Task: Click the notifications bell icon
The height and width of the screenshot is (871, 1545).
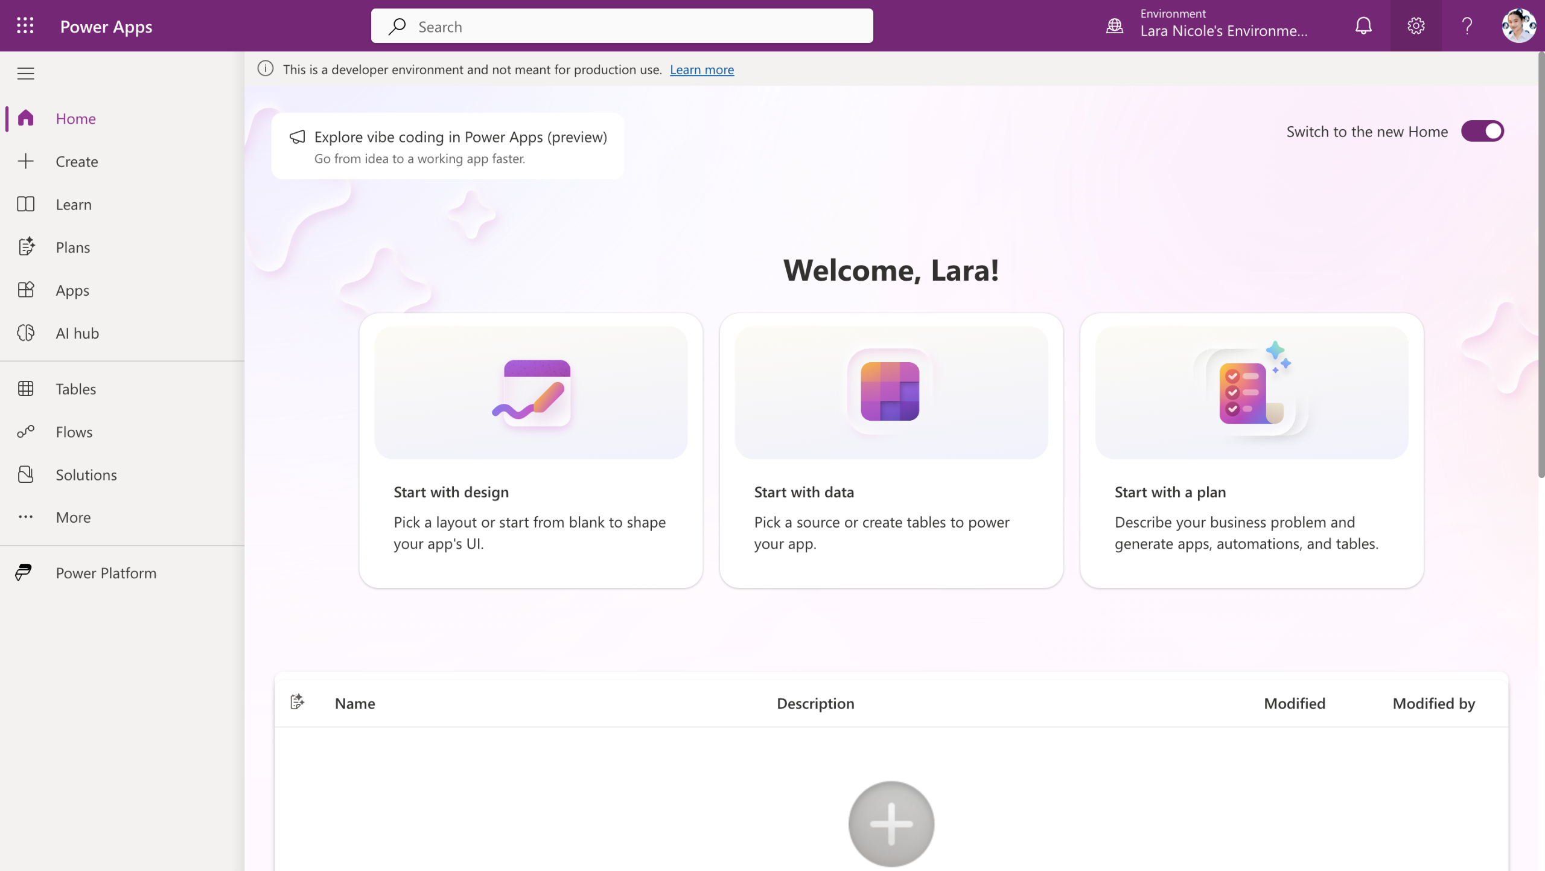Action: click(1363, 25)
